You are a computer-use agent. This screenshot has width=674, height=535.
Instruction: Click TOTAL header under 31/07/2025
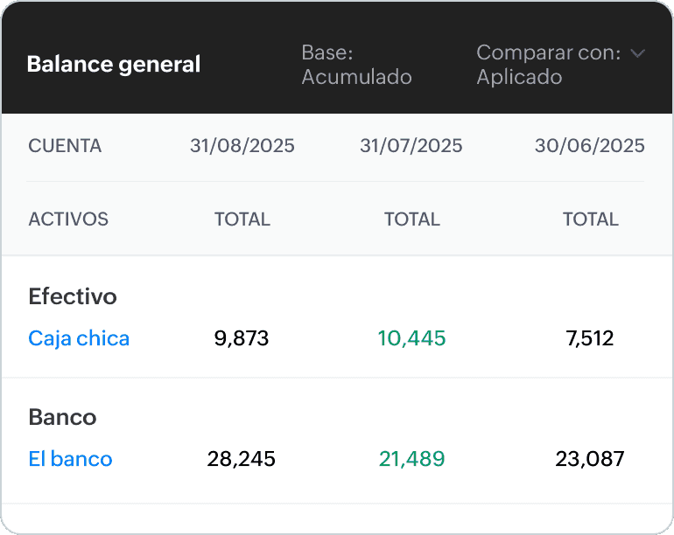point(411,219)
